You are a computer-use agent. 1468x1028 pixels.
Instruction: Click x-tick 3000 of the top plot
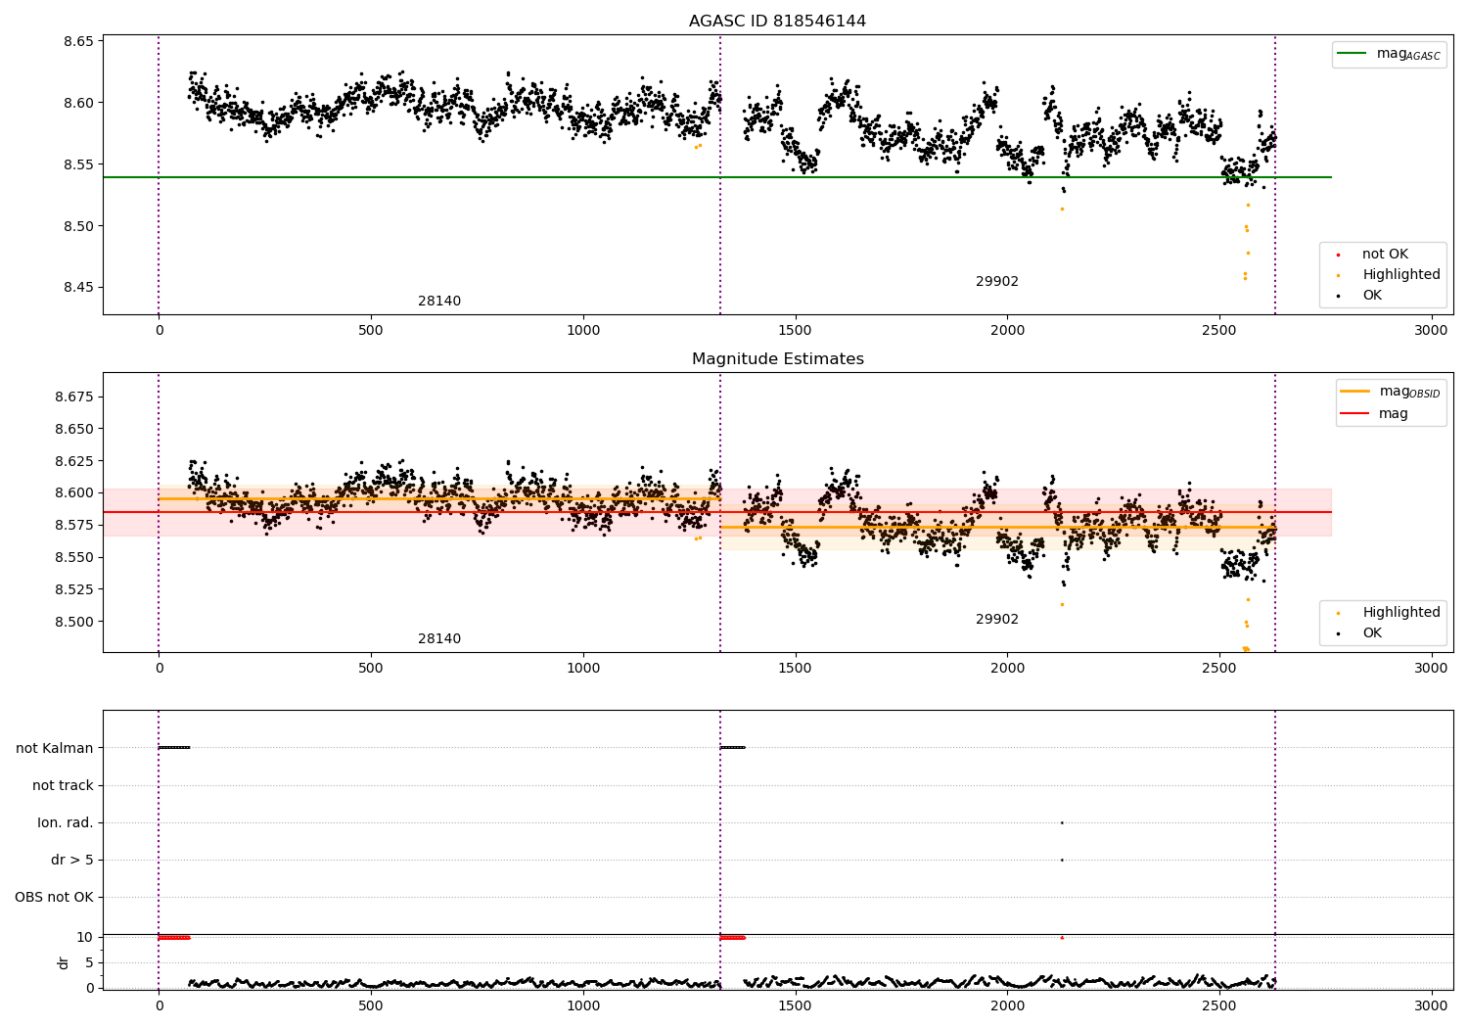[1431, 331]
